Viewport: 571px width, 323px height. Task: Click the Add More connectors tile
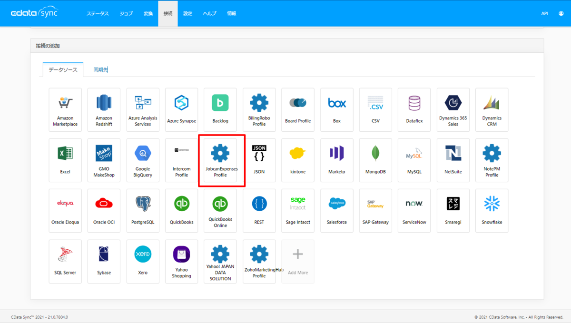298,262
